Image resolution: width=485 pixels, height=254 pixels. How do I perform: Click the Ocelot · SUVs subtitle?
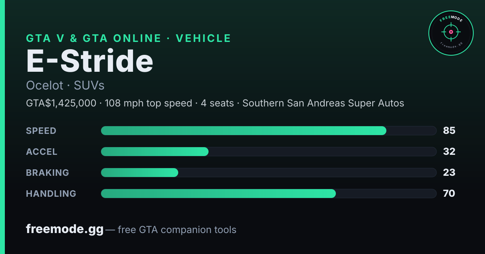(x=65, y=85)
